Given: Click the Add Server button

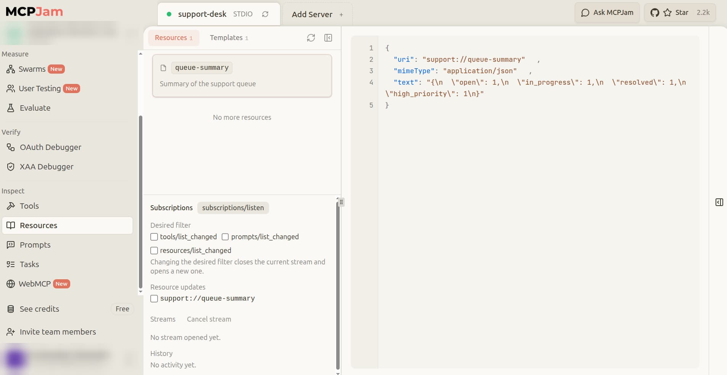Looking at the screenshot, I should [x=317, y=14].
